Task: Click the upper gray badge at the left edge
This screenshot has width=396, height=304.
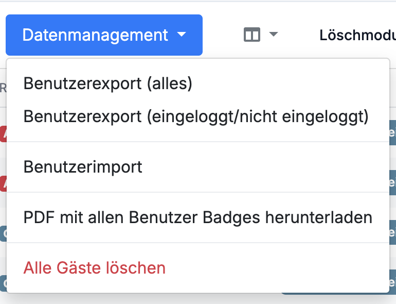Action: (x=3, y=233)
